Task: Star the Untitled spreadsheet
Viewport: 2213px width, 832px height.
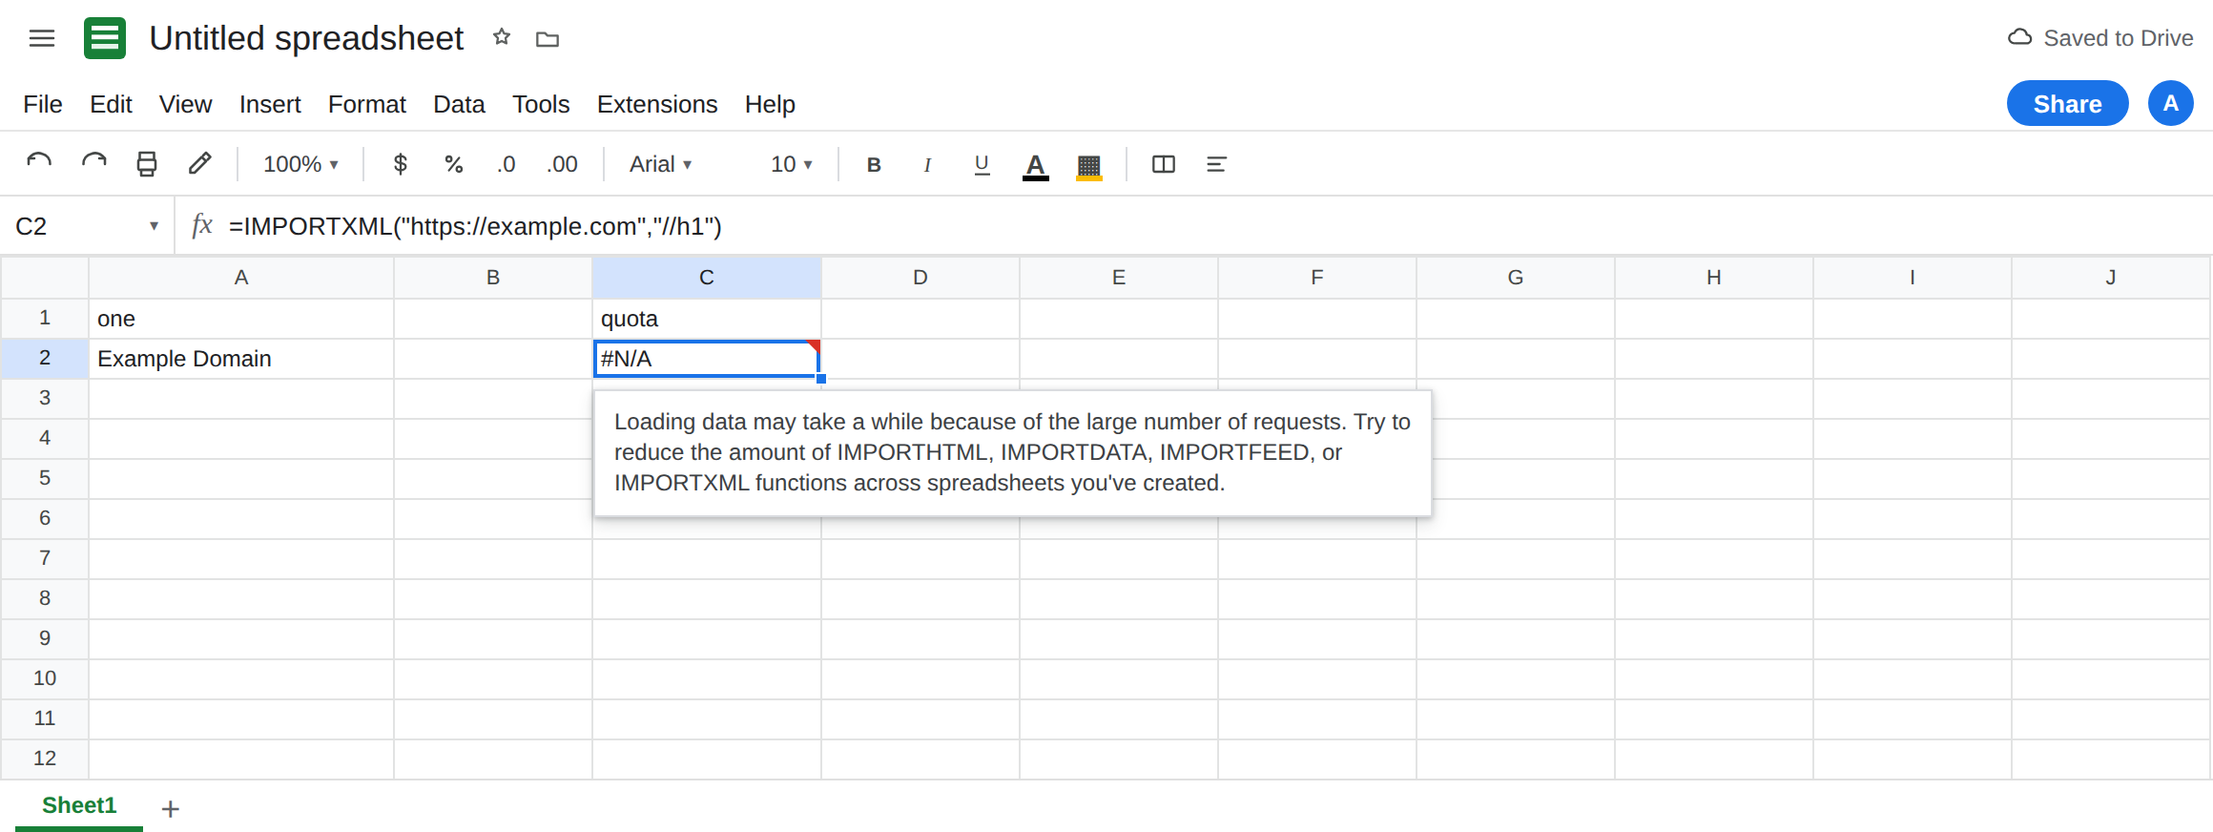Action: (502, 38)
